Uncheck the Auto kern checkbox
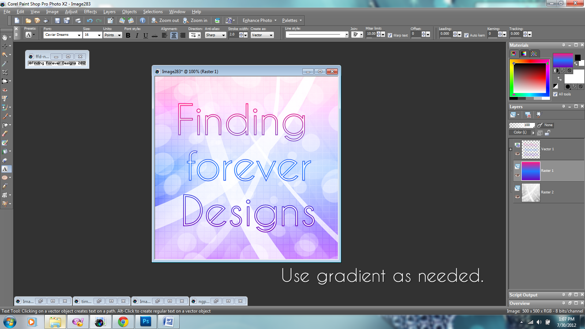This screenshot has width=585, height=329. [467, 35]
